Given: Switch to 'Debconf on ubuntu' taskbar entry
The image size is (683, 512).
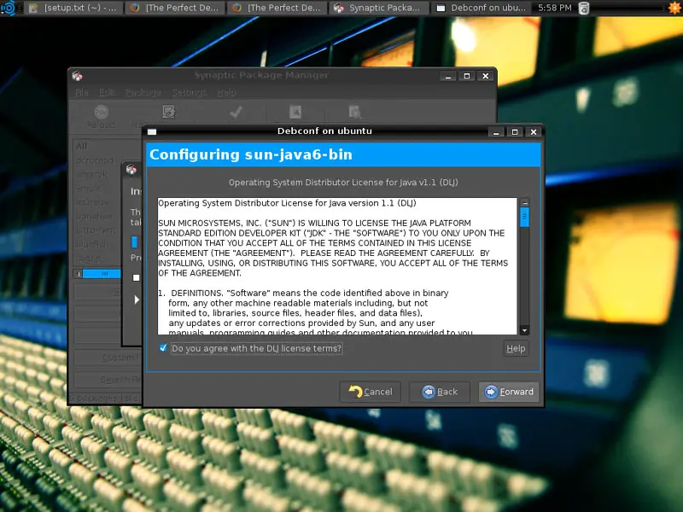Looking at the screenshot, I should pos(481,8).
